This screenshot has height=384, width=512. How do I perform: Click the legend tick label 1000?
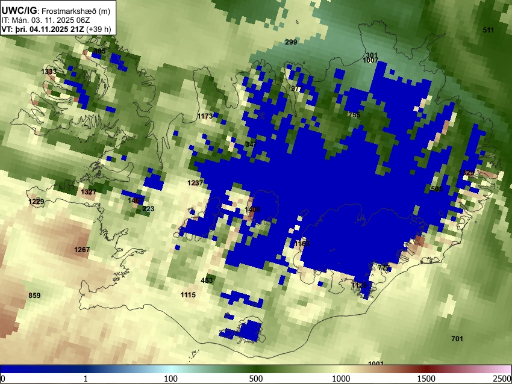[x=341, y=379]
